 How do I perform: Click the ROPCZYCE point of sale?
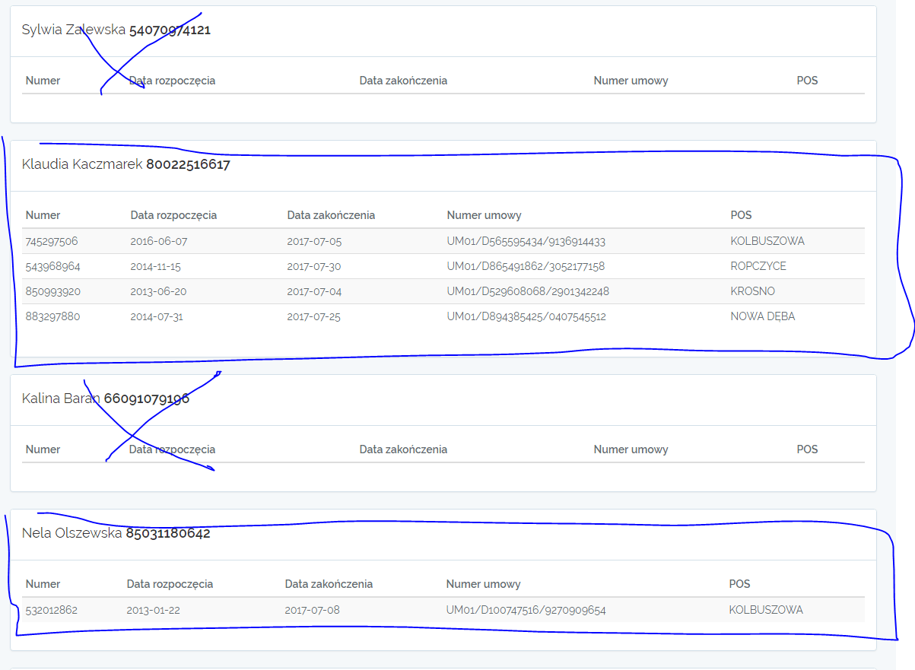(x=755, y=265)
